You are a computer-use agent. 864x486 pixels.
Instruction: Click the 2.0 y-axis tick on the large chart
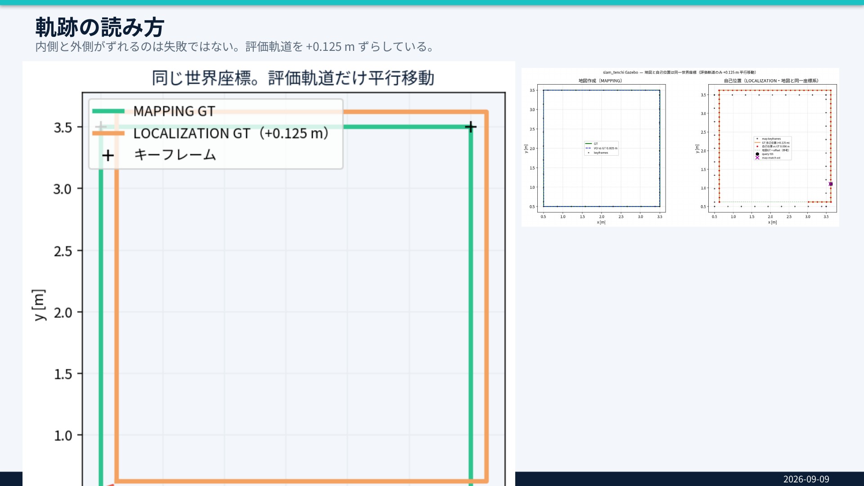pos(63,313)
